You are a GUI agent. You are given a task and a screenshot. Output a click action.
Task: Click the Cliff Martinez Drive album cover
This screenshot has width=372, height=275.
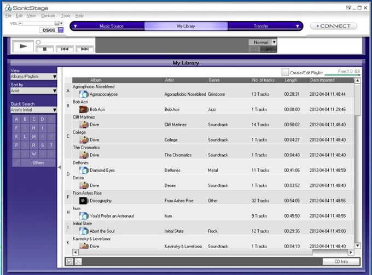84,125
